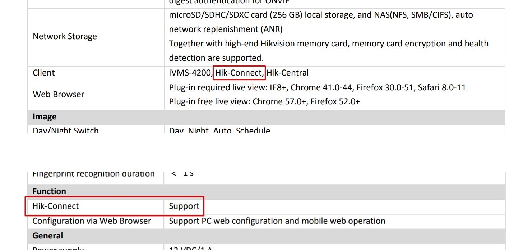Click the Support PC web configuration text
This screenshot has height=250, width=523.
tap(277, 221)
